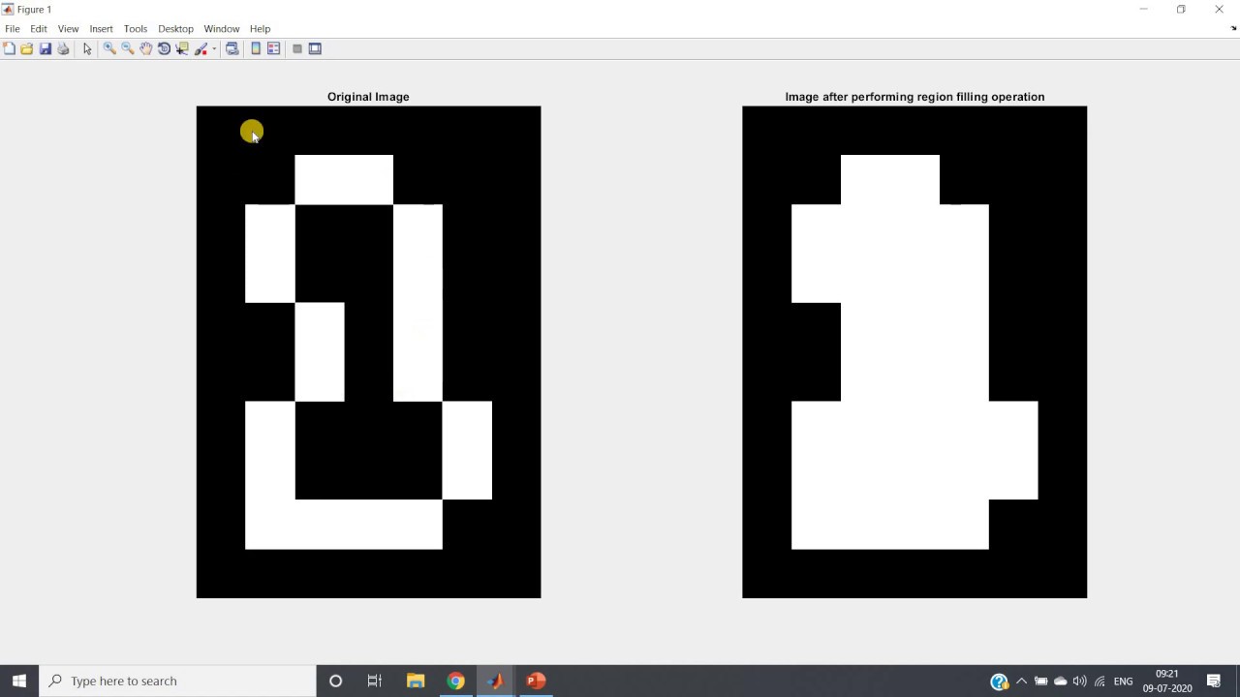Click the dock figure arrow at top right
Image resolution: width=1240 pixels, height=697 pixels.
click(1232, 28)
